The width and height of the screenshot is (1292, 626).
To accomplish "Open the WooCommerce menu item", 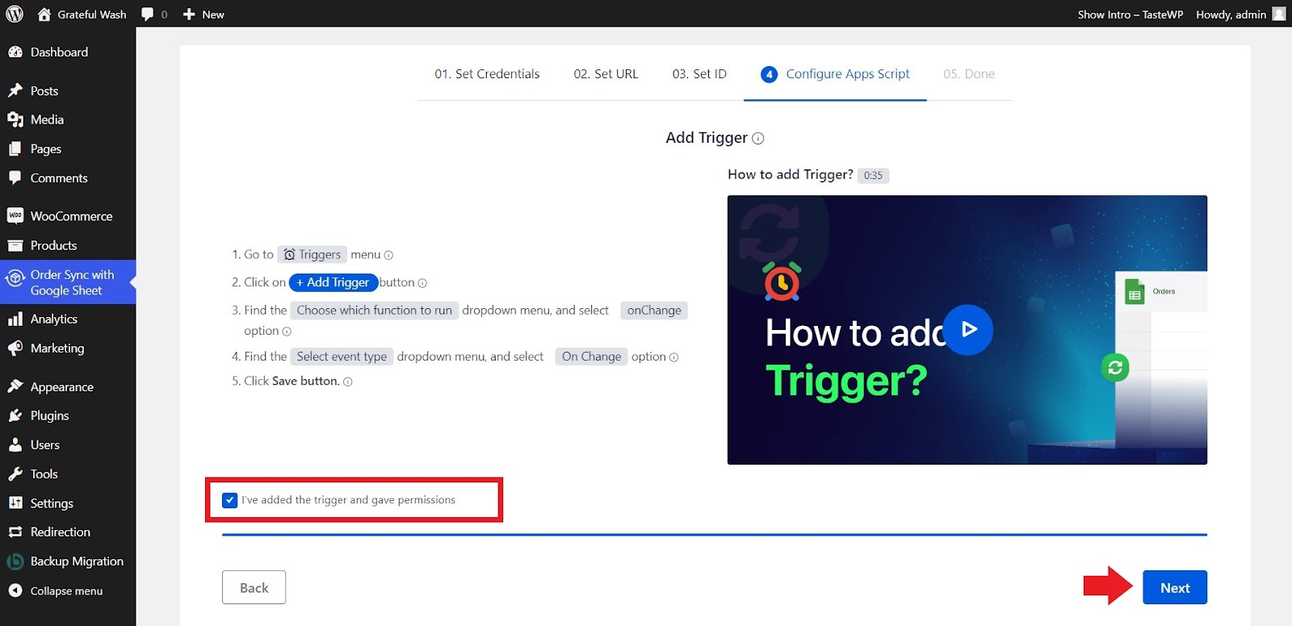I will (x=68, y=215).
